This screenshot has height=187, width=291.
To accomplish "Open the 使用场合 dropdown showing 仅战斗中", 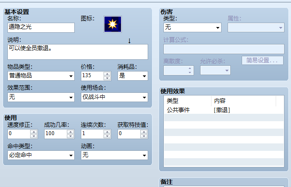I will coord(114,97).
